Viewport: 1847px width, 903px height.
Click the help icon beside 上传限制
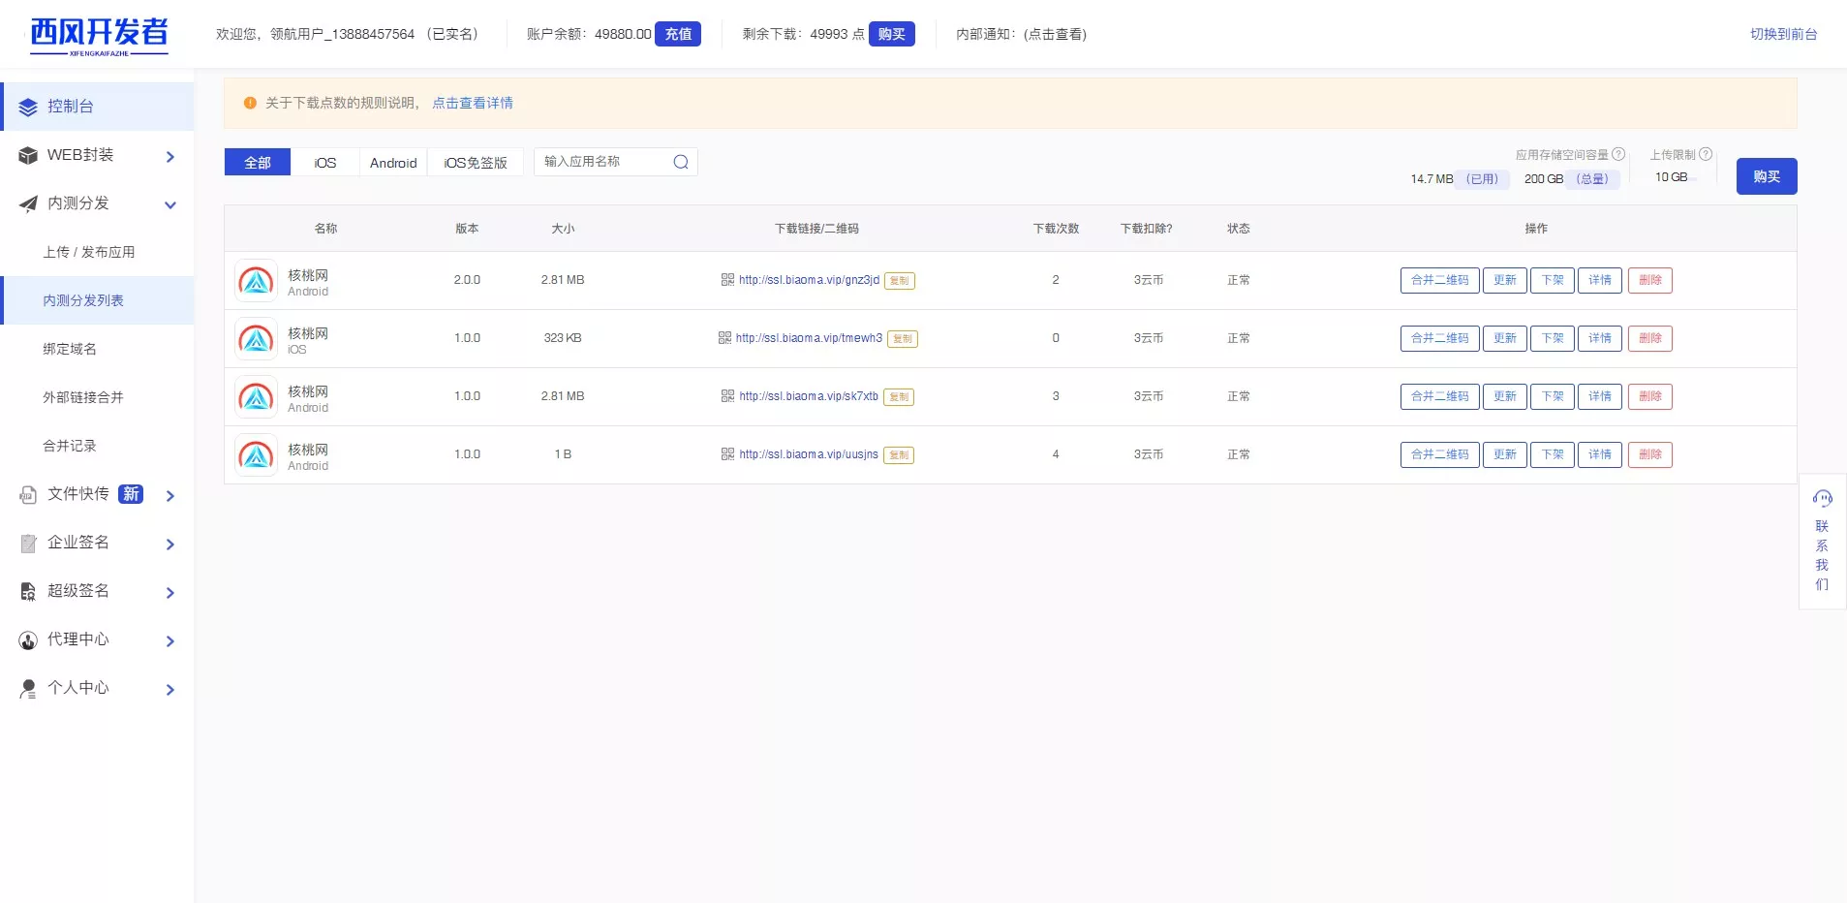pos(1706,154)
